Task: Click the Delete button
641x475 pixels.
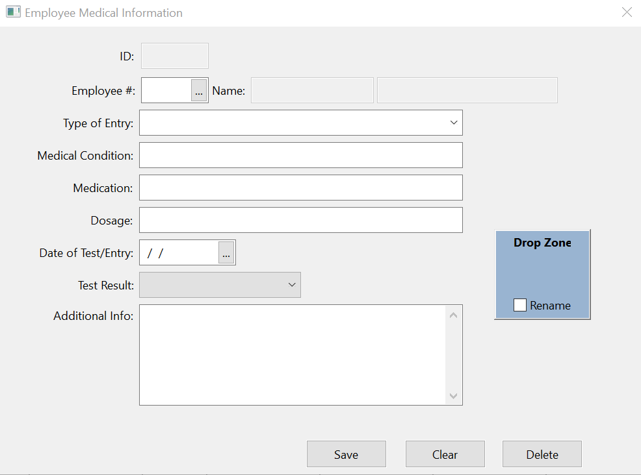Action: pos(542,454)
